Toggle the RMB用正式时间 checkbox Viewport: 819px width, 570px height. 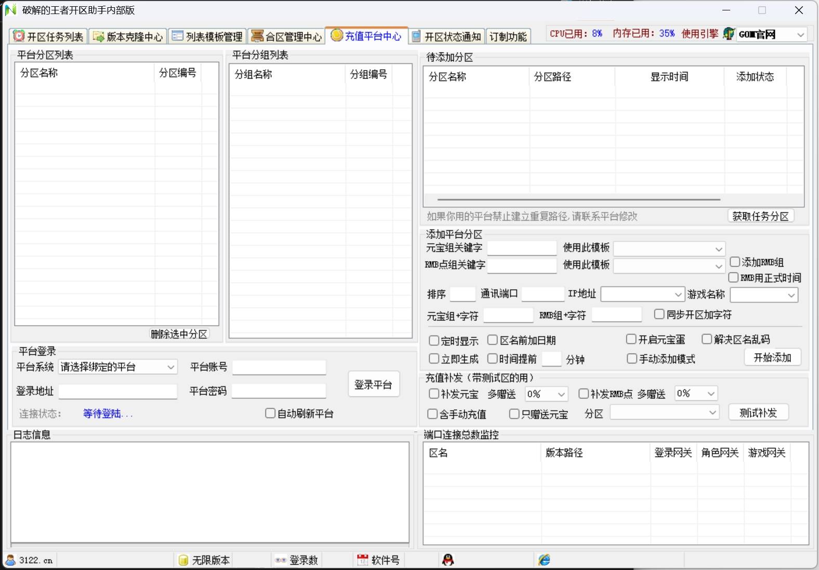click(733, 277)
